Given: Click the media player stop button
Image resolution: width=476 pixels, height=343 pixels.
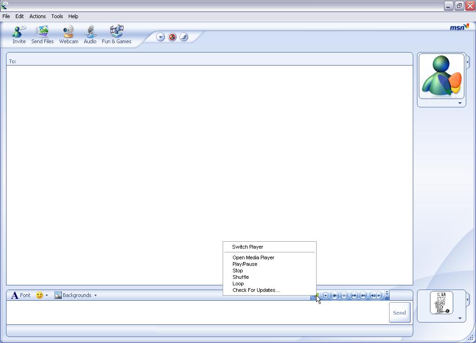Looking at the screenshot, I should [x=344, y=295].
